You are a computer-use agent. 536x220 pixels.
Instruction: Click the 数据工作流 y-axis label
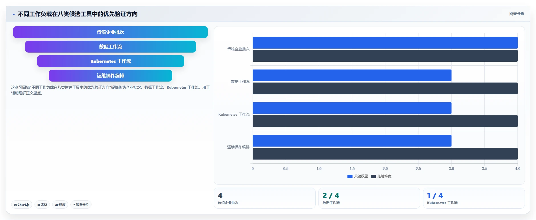coord(240,82)
